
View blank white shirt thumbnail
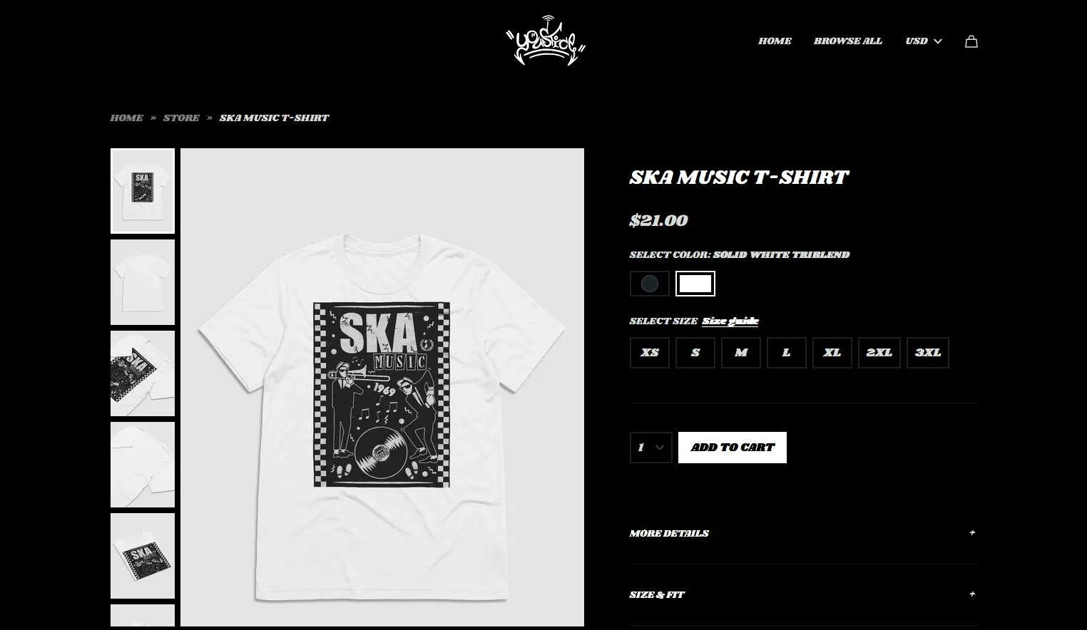coord(143,282)
